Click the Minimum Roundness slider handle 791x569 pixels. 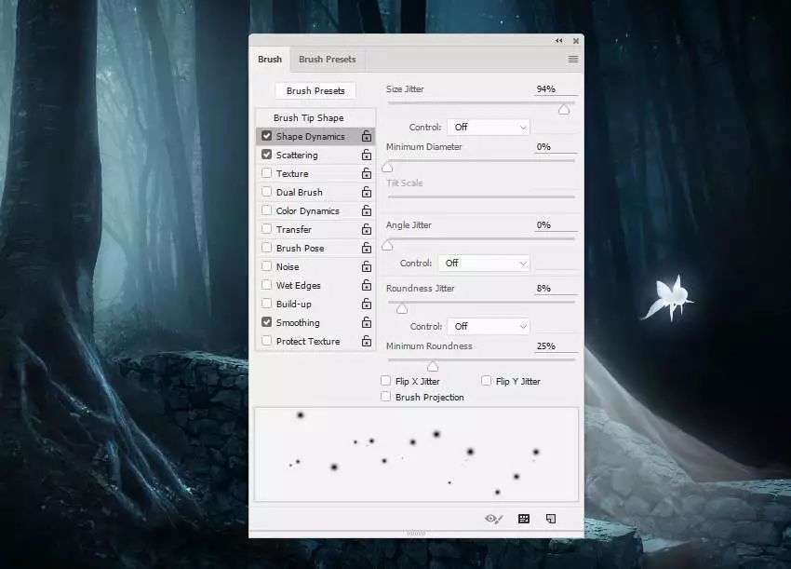pyautogui.click(x=433, y=366)
